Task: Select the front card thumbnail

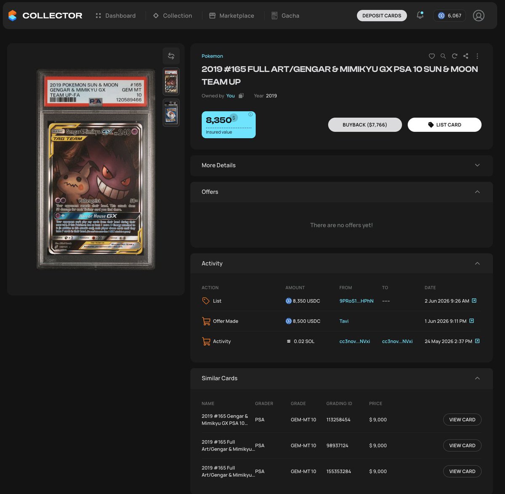Action: [171, 81]
